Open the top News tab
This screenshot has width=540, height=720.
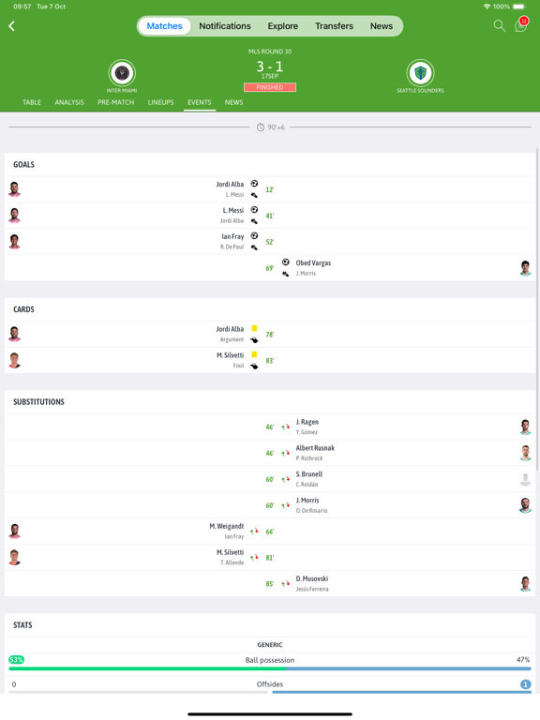(x=382, y=26)
